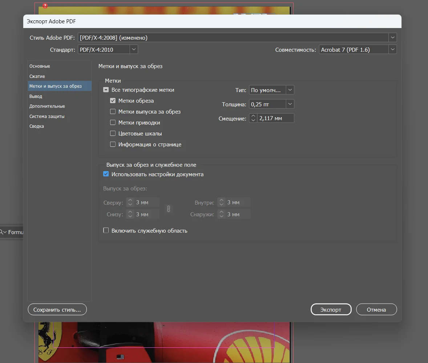This screenshot has width=428, height=363.
Task: Click the Сохранить стиль button
Action: point(57,310)
